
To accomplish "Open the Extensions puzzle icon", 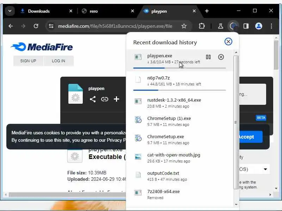I will tap(202, 26).
